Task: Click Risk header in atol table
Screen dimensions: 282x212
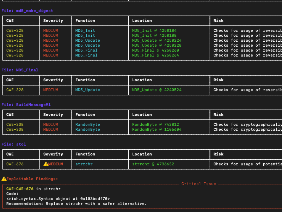Action: [x=218, y=154]
